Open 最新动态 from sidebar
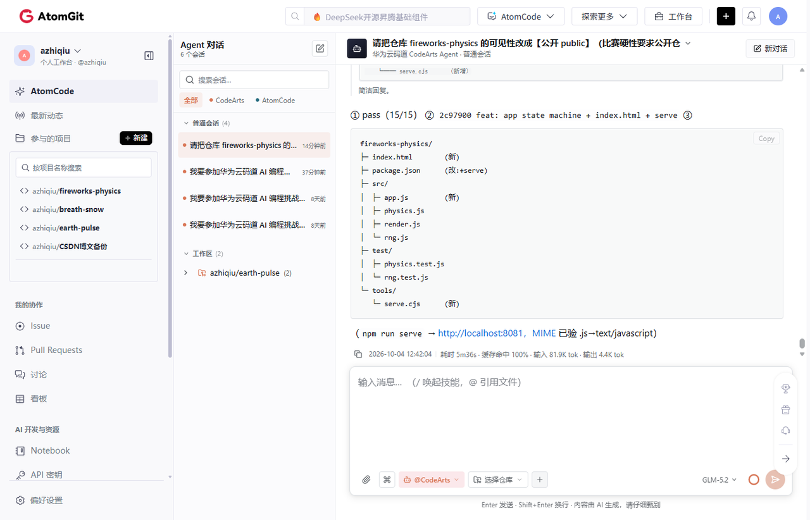 (x=84, y=116)
